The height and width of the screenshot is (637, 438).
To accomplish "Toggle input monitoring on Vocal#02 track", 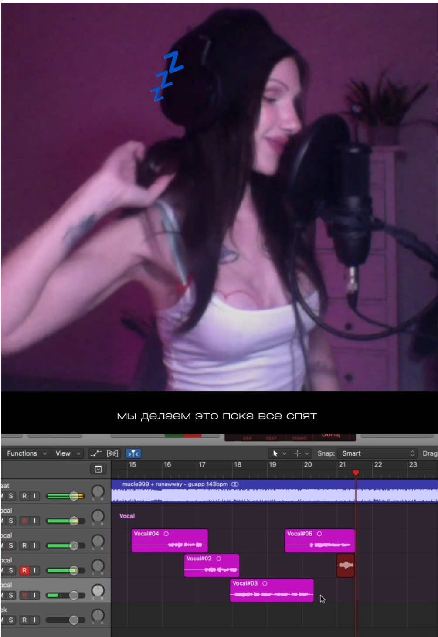I will (34, 570).
